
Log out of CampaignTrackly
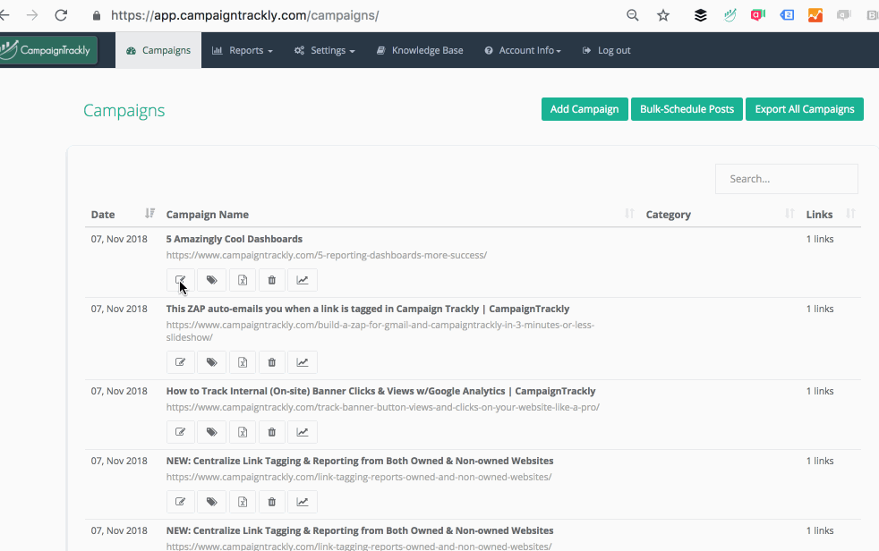607,50
